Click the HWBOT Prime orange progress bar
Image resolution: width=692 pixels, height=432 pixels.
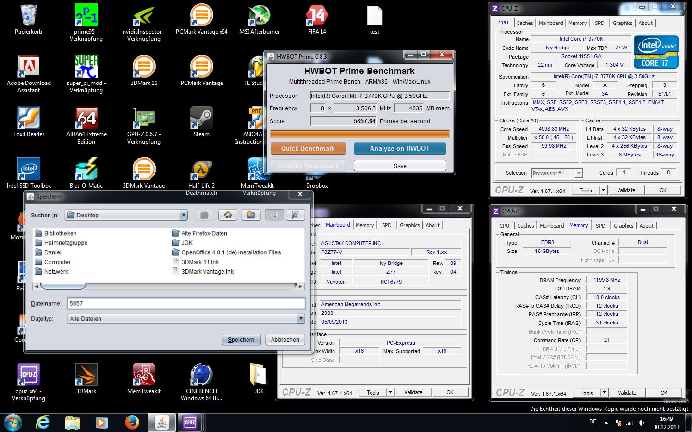(x=360, y=134)
